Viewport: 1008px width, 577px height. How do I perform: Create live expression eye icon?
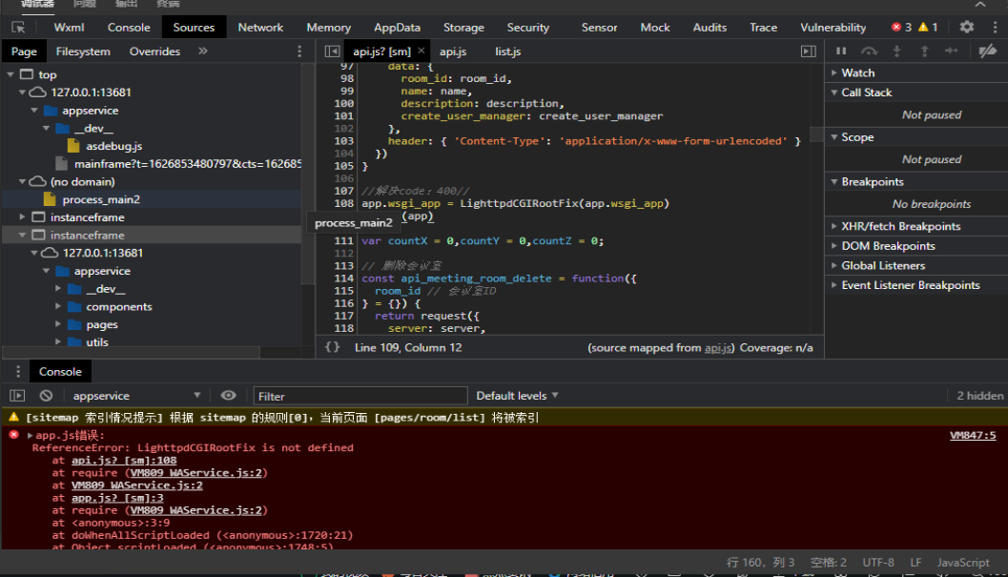(x=228, y=396)
